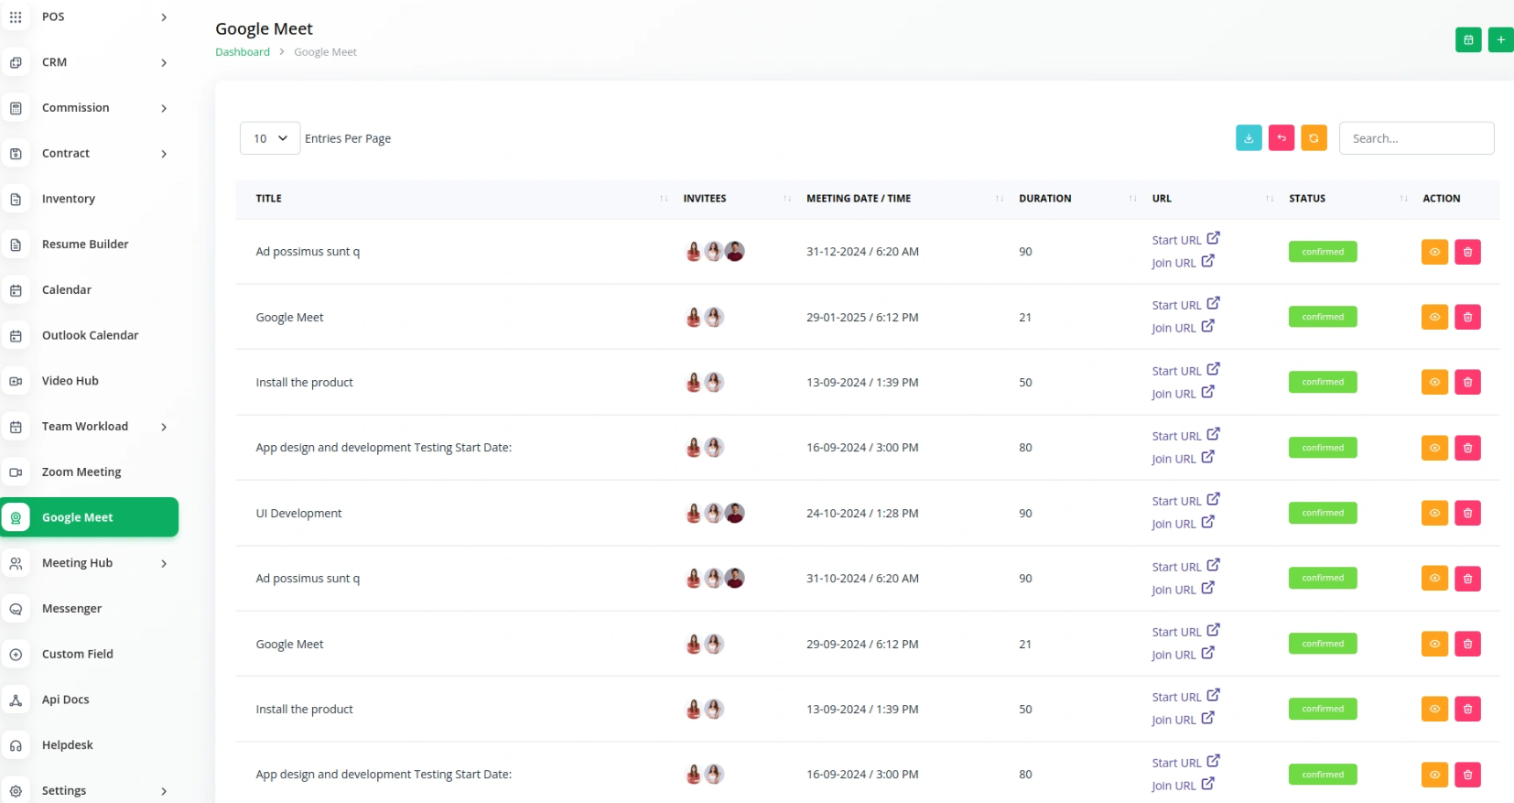1514x803 pixels.
Task: Click the Search input field
Action: tap(1416, 138)
